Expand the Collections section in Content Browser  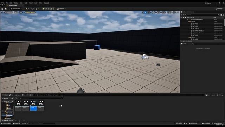click(2, 120)
